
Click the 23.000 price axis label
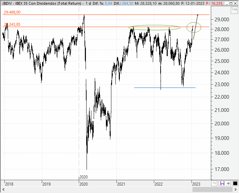222,85
